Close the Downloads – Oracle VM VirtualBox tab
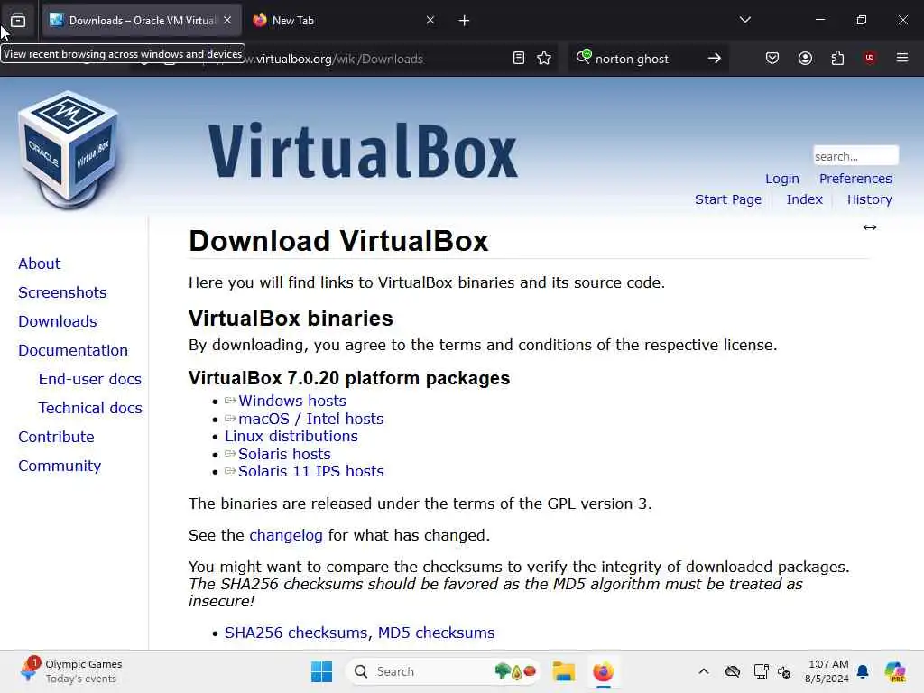This screenshot has height=693, width=924. [227, 20]
